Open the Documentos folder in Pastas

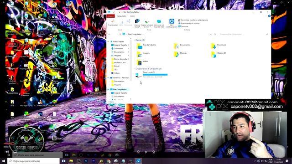[x=182, y=46]
